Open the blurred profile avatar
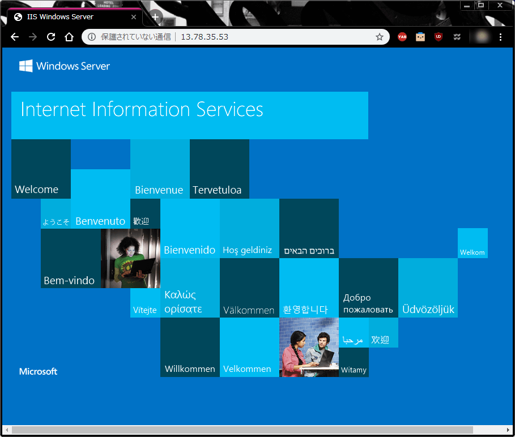The image size is (515, 437). pyautogui.click(x=482, y=37)
